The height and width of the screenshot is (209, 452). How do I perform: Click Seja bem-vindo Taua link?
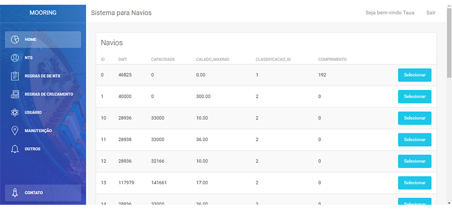coord(390,13)
